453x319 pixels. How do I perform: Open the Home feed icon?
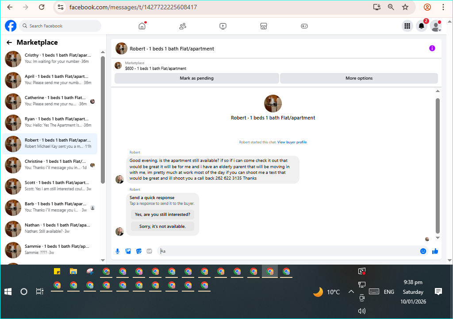pos(142,26)
